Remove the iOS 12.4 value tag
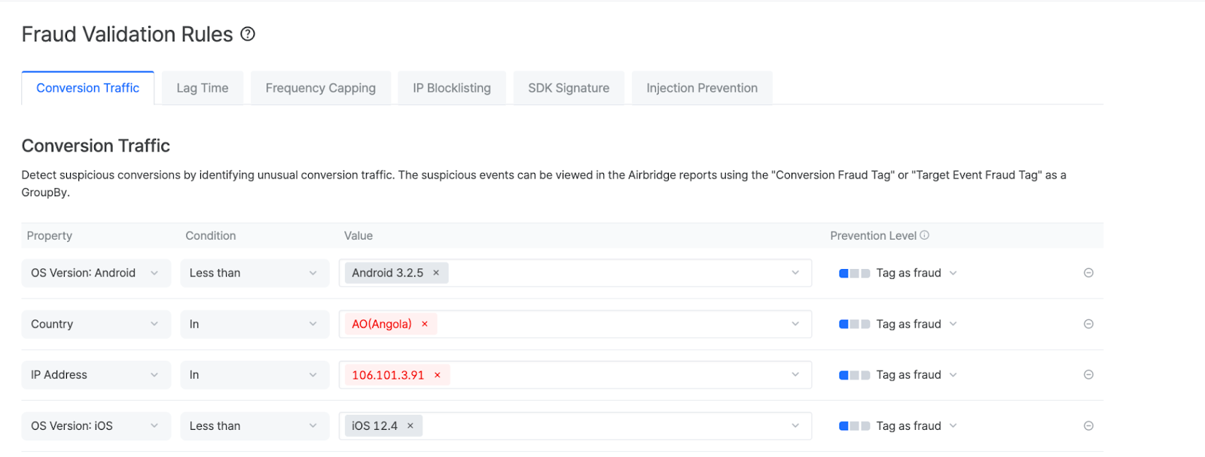Screen dimensions: 1205x457 point(410,425)
